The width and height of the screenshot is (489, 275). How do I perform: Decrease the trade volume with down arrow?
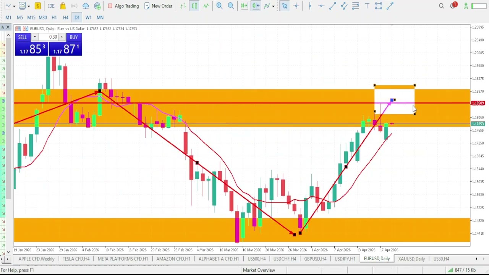coord(34,37)
